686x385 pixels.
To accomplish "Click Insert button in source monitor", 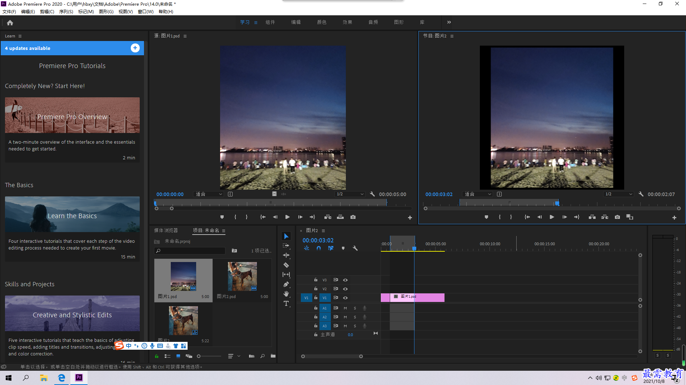I will pos(328,217).
